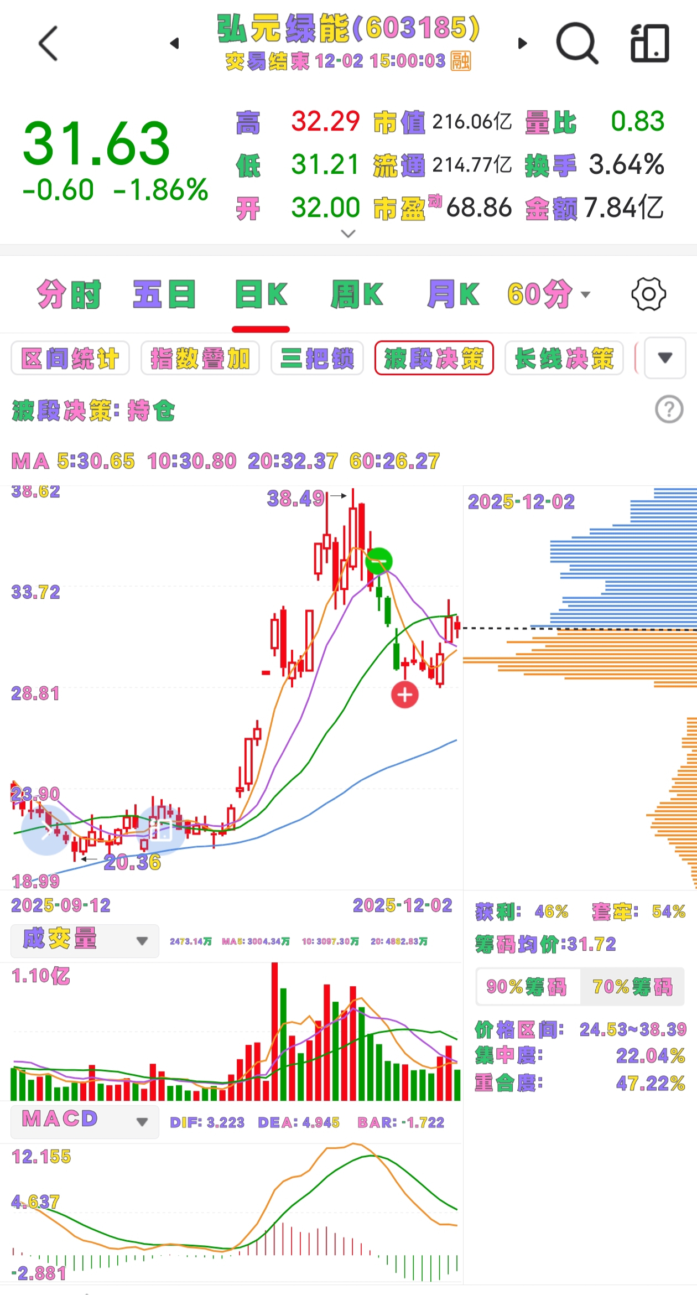The height and width of the screenshot is (1295, 697).
Task: Tap the tallest red volume bar
Action: click(274, 1031)
